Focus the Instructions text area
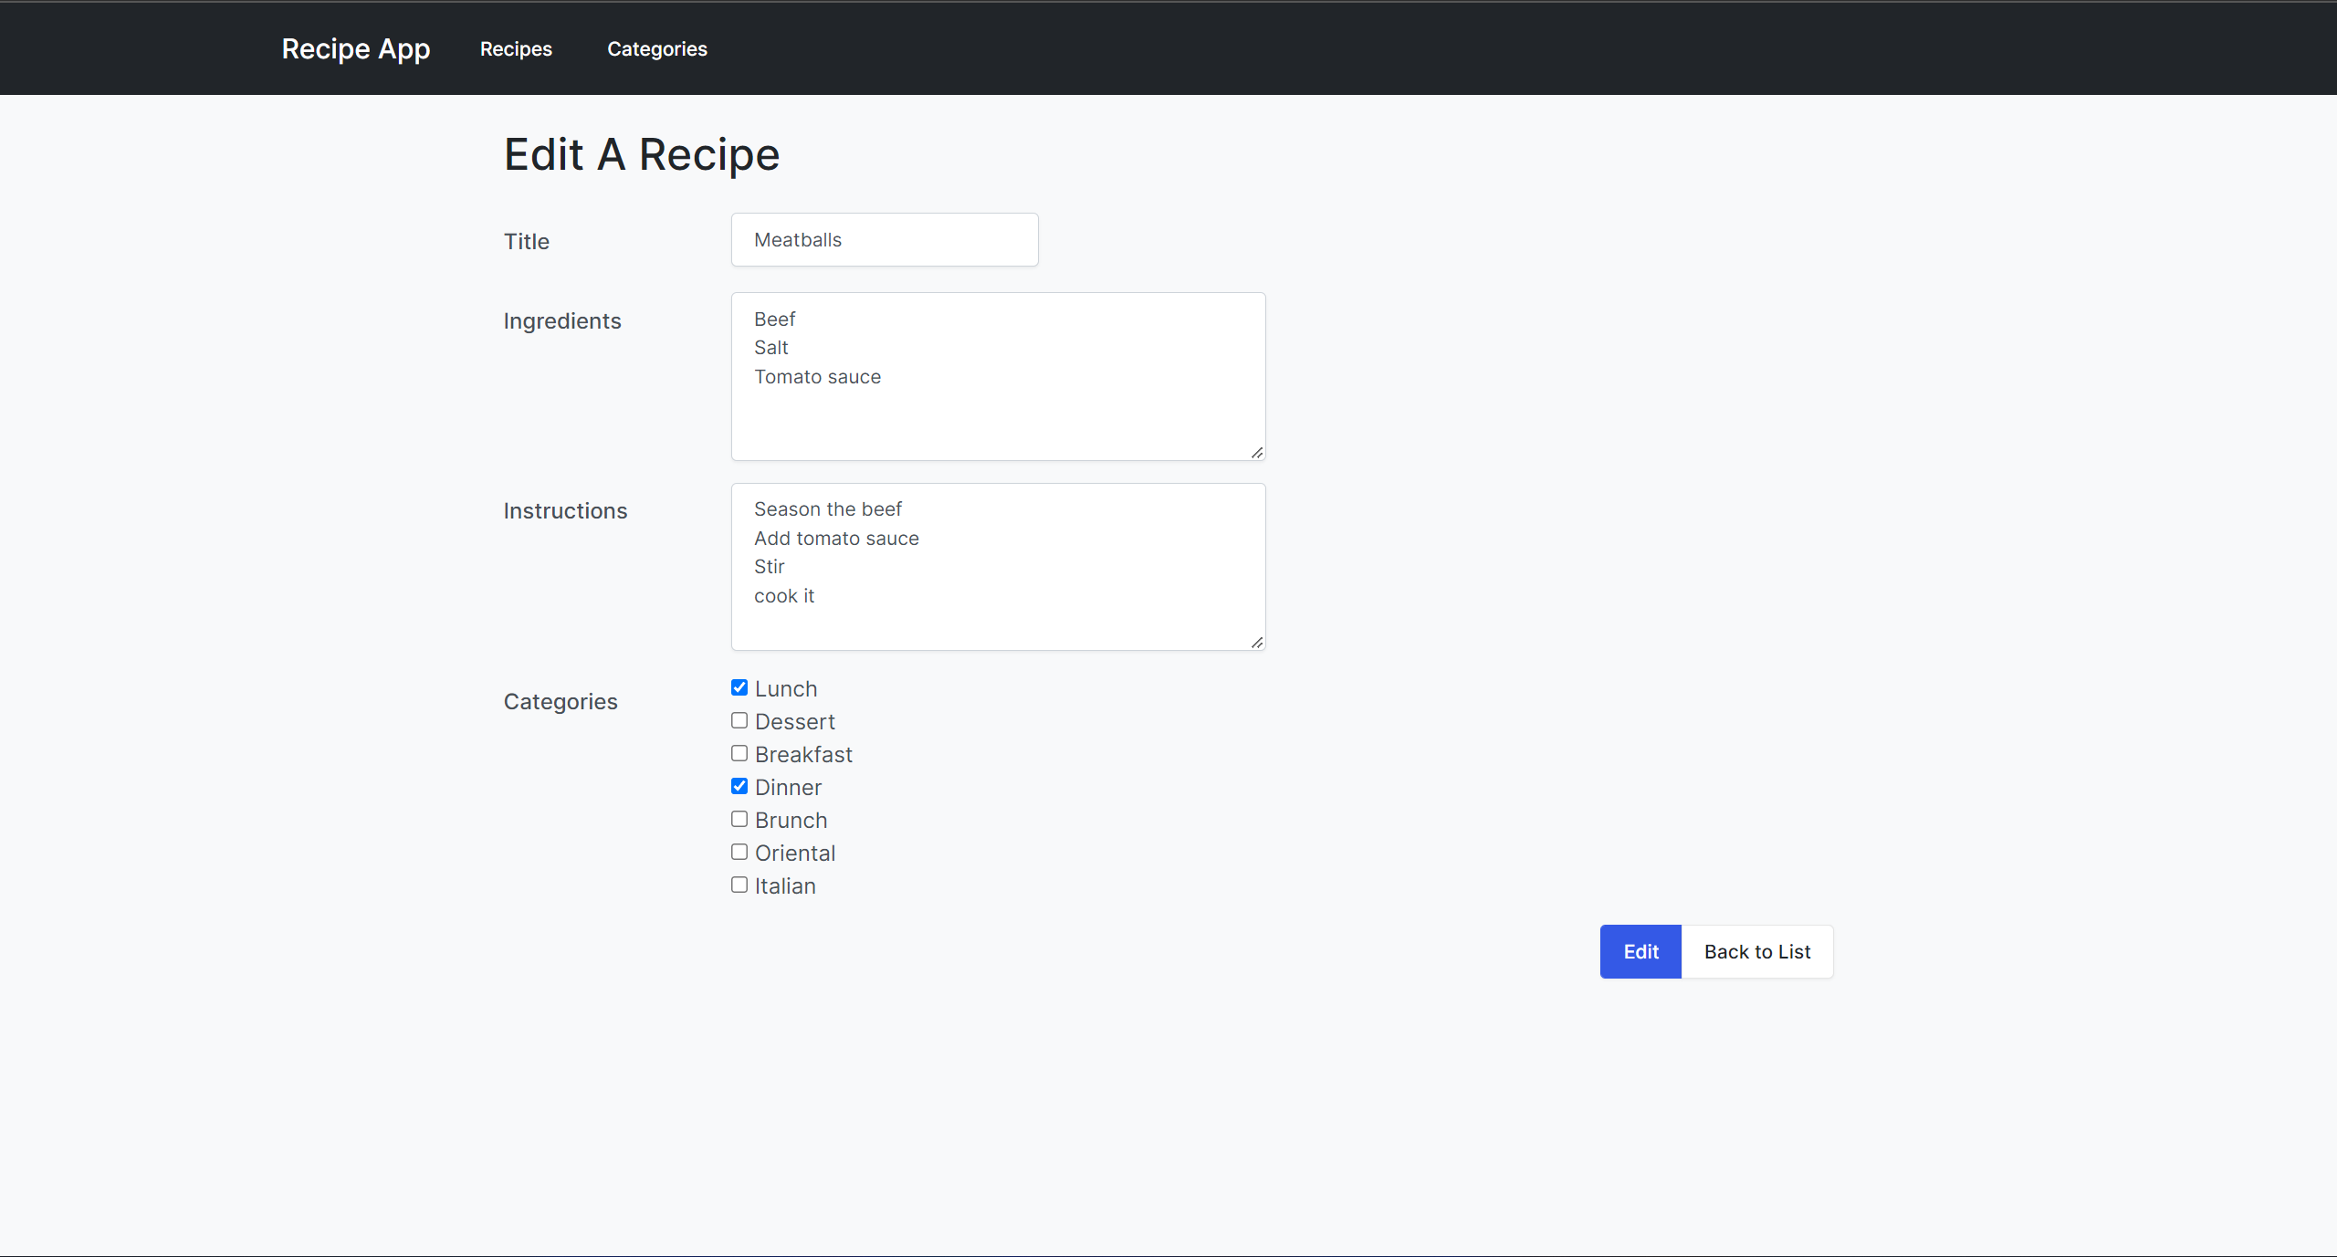Image resolution: width=2337 pixels, height=1257 pixels. 998,567
